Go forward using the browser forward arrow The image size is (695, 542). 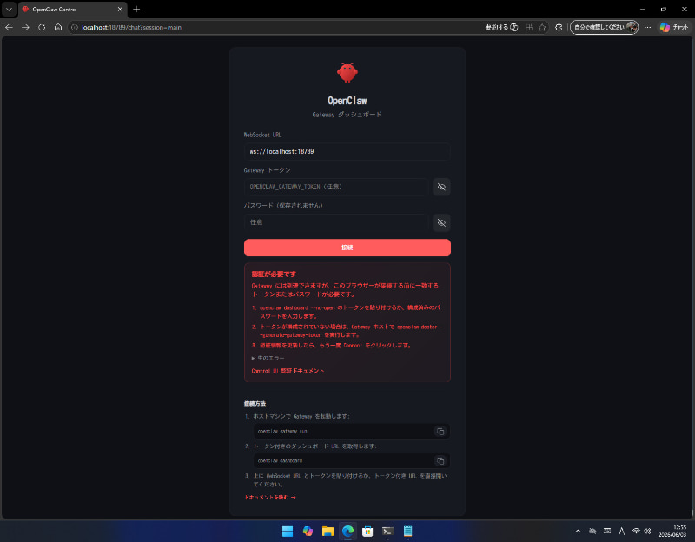pyautogui.click(x=25, y=28)
